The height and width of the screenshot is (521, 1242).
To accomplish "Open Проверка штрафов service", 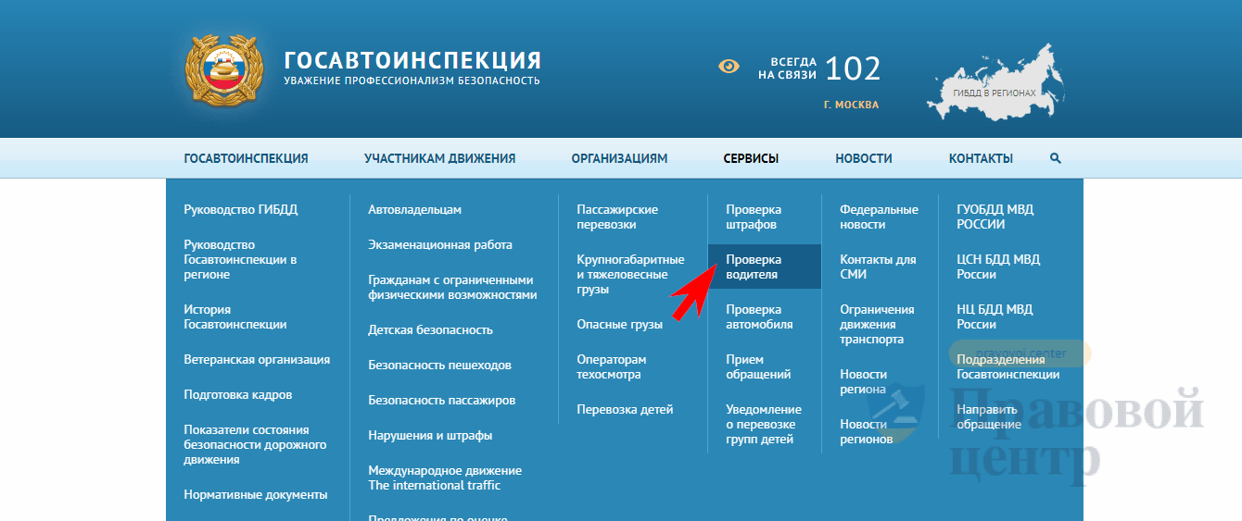I will (x=754, y=217).
